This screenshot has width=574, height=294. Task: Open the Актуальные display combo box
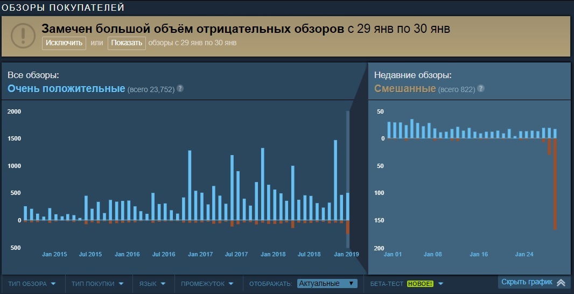pyautogui.click(x=327, y=283)
